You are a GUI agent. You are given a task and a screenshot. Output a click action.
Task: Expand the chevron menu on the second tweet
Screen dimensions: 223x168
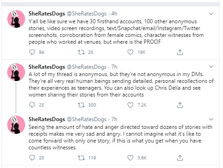click(211, 66)
